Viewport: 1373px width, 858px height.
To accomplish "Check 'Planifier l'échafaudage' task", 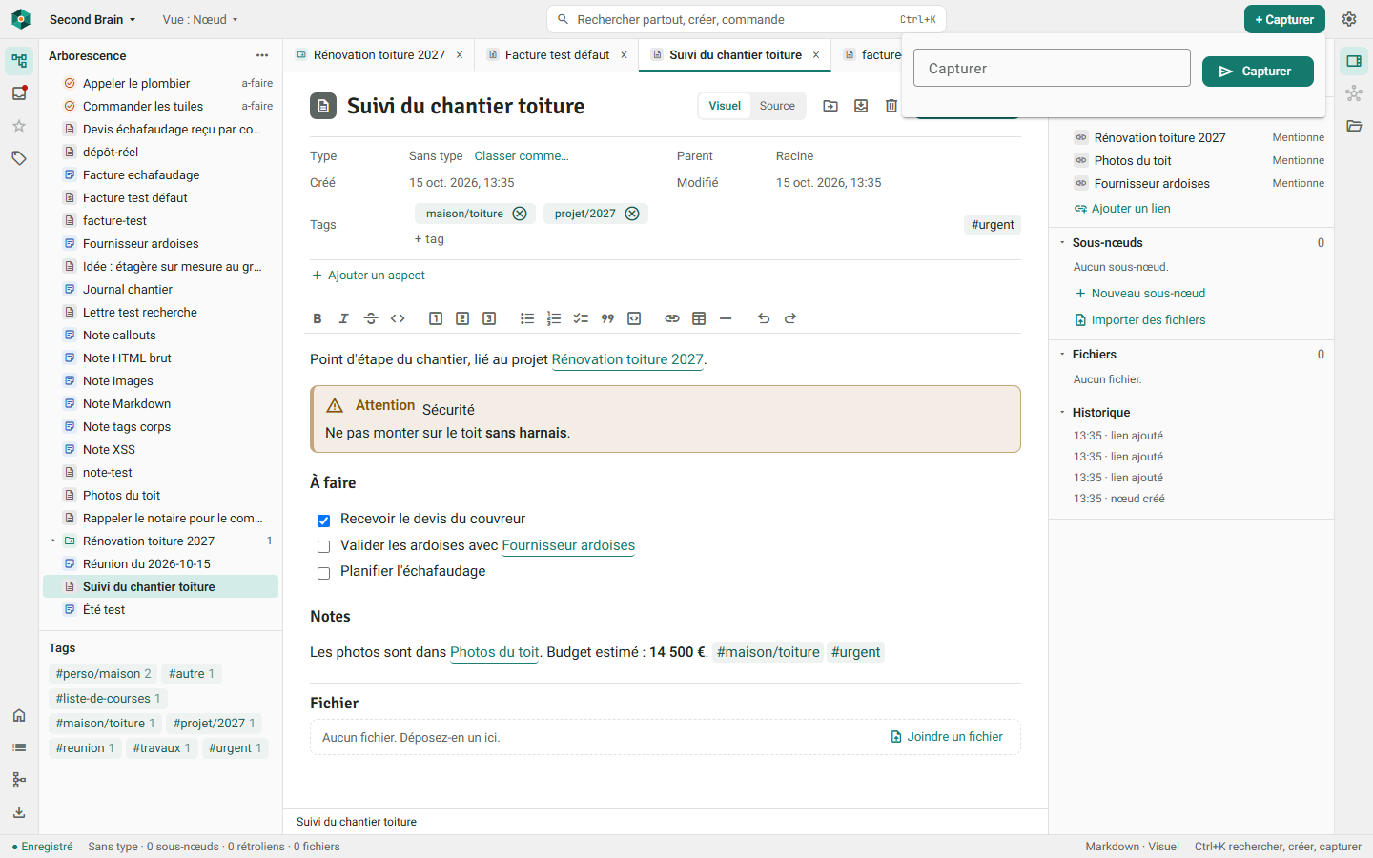I will tap(323, 573).
